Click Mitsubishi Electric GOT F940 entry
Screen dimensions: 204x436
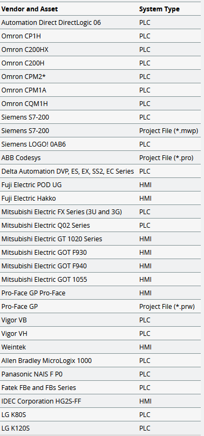44,266
